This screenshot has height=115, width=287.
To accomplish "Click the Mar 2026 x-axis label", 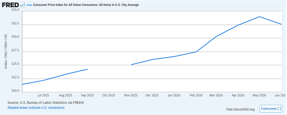I will (216, 95).
